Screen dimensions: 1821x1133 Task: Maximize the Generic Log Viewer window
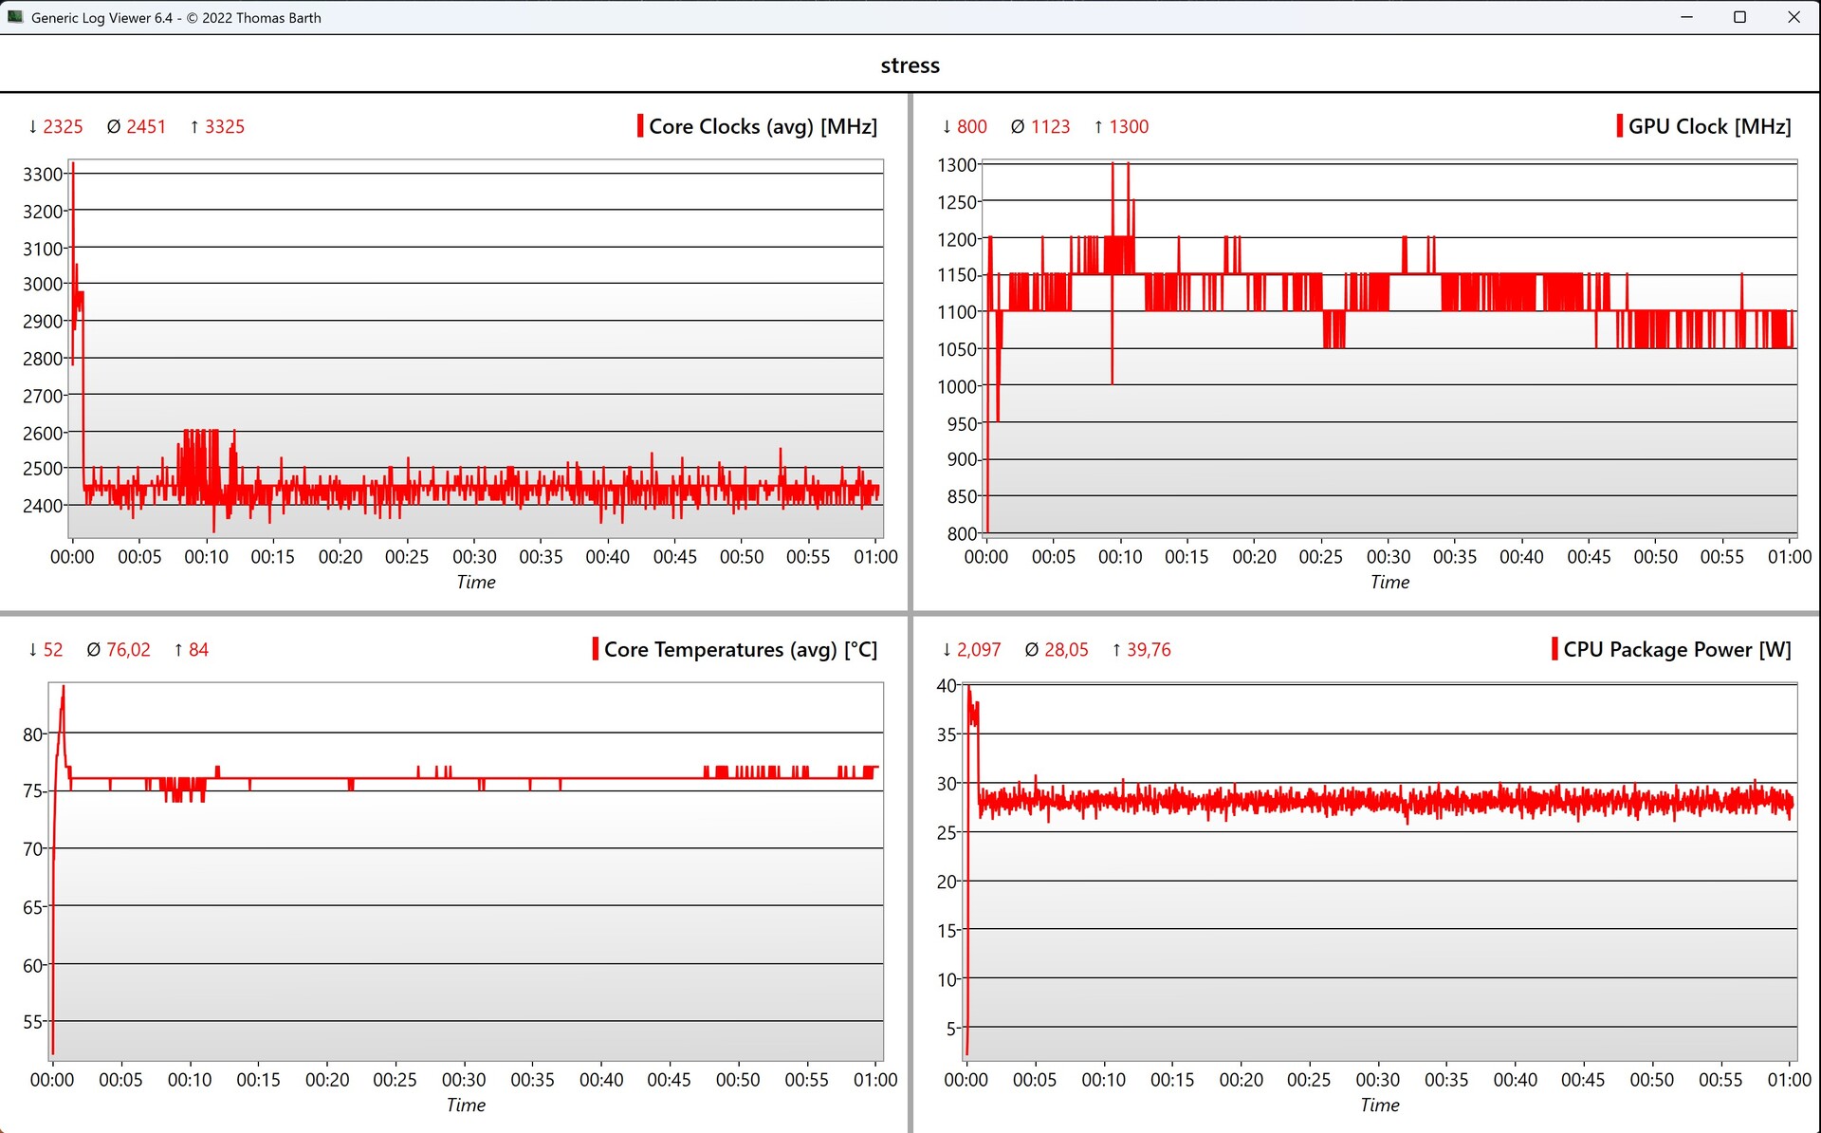pyautogui.click(x=1739, y=17)
